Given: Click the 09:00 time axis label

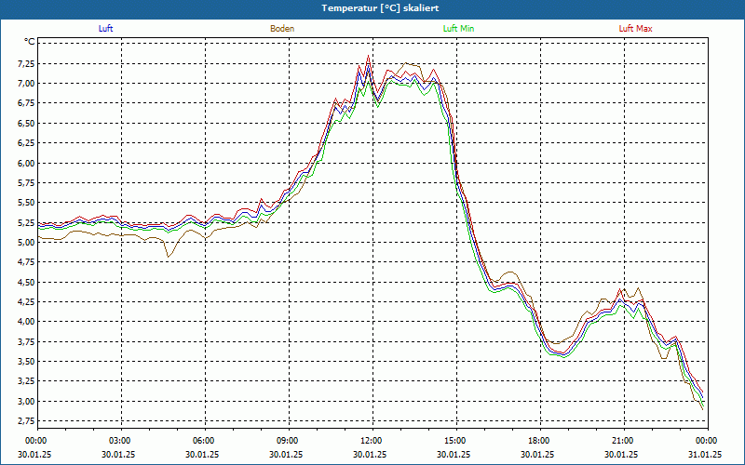Looking at the screenshot, I should coord(288,441).
